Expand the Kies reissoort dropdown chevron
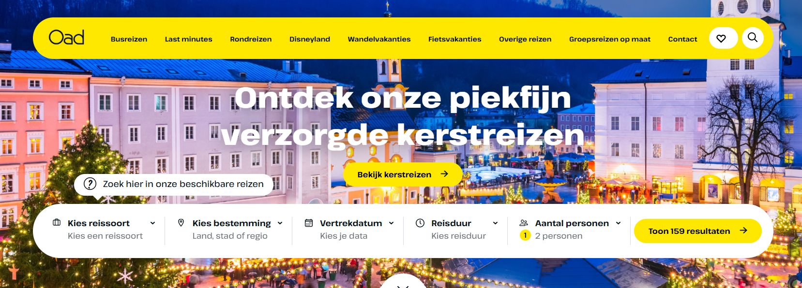This screenshot has width=802, height=288. 152,223
